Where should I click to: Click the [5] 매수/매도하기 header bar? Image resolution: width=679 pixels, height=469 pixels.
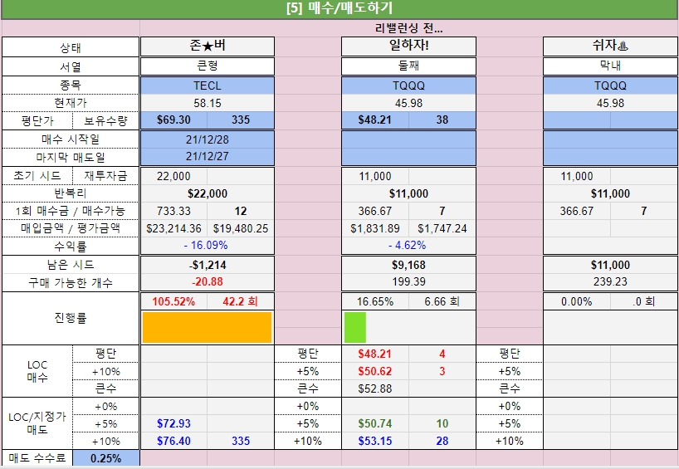click(x=339, y=8)
